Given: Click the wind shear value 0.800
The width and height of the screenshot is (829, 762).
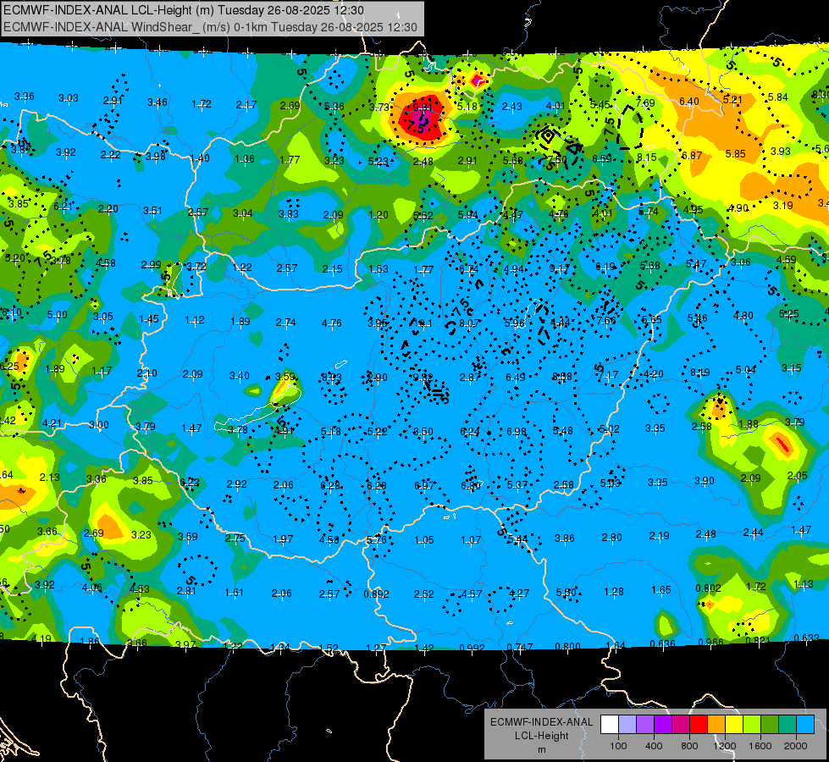Looking at the screenshot, I should point(568,646).
